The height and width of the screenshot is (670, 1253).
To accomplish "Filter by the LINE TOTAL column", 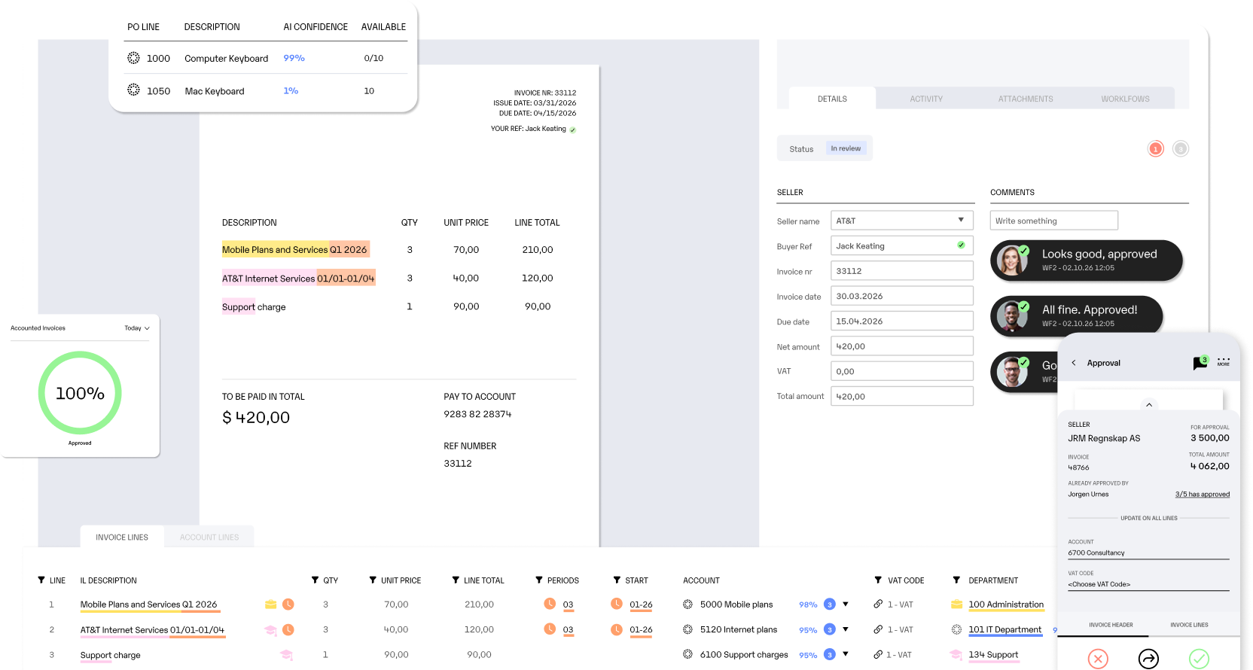I will click(x=456, y=580).
